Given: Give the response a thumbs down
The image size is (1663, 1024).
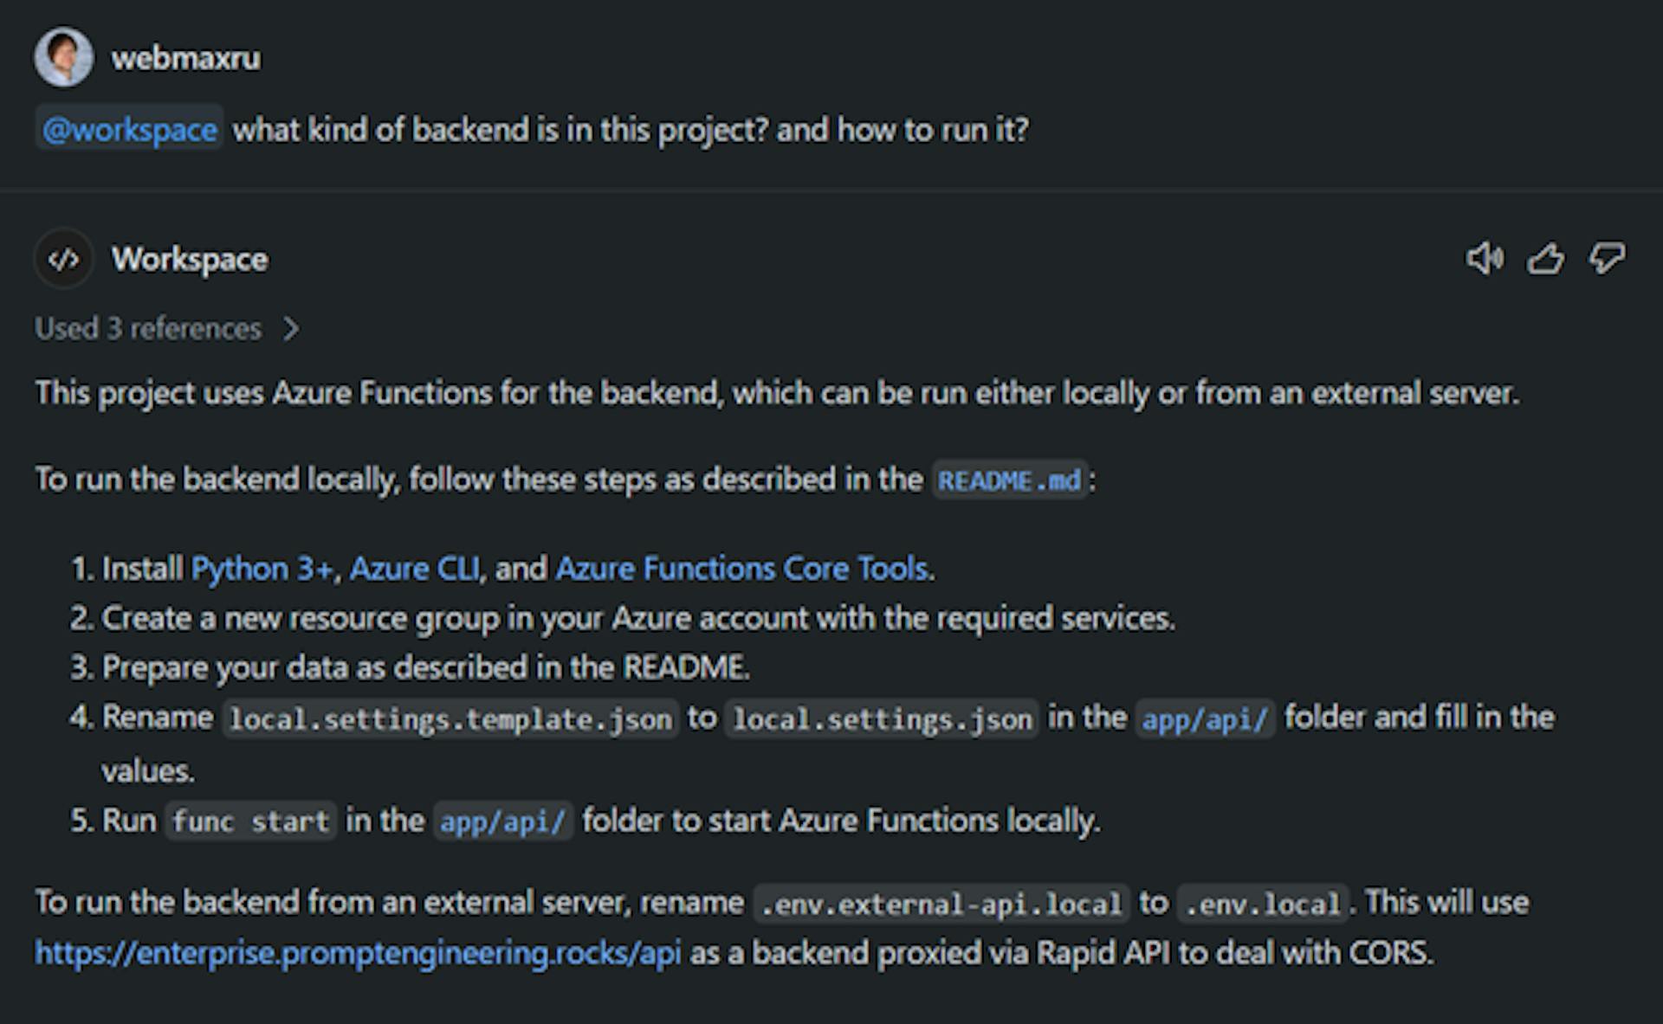Looking at the screenshot, I should coord(1605,258).
